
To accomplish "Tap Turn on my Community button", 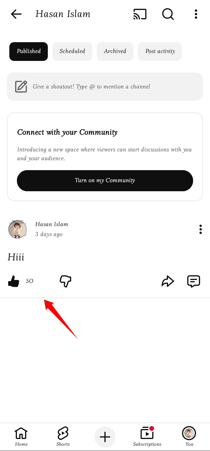I will tap(105, 181).
